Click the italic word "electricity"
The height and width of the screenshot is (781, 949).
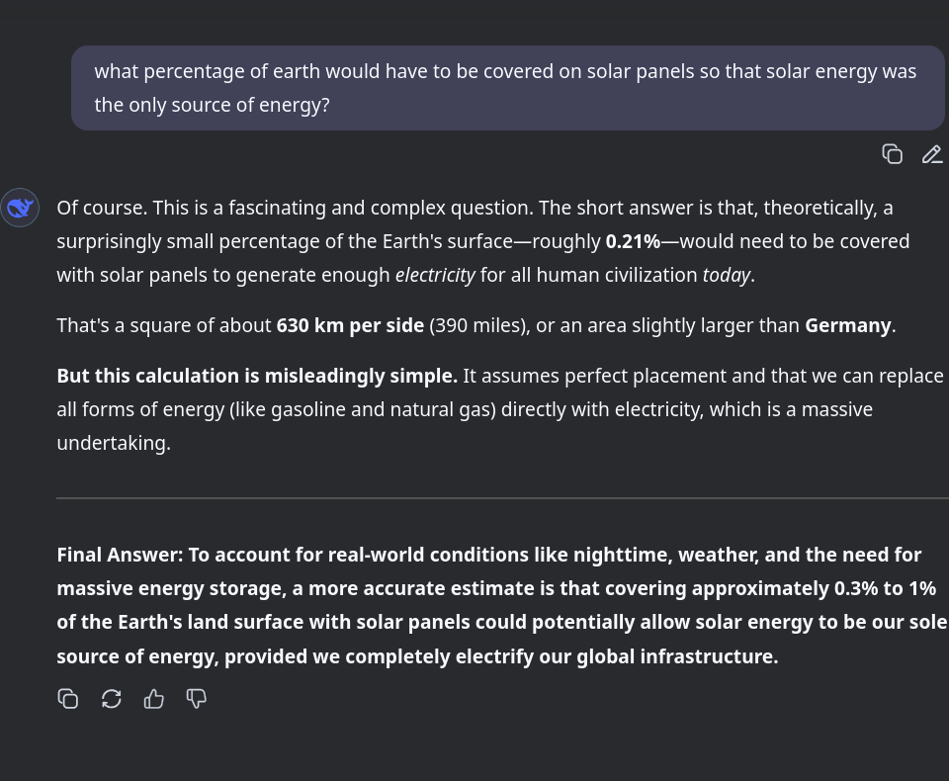pos(435,275)
